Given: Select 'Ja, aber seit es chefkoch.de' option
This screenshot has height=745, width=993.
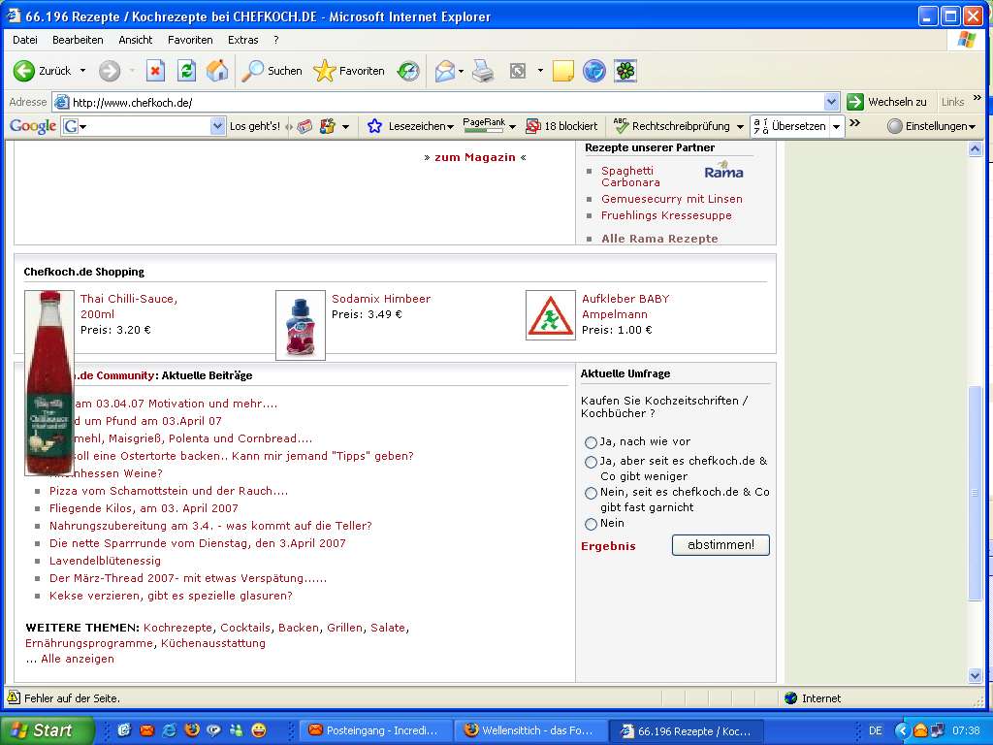Looking at the screenshot, I should (x=591, y=463).
